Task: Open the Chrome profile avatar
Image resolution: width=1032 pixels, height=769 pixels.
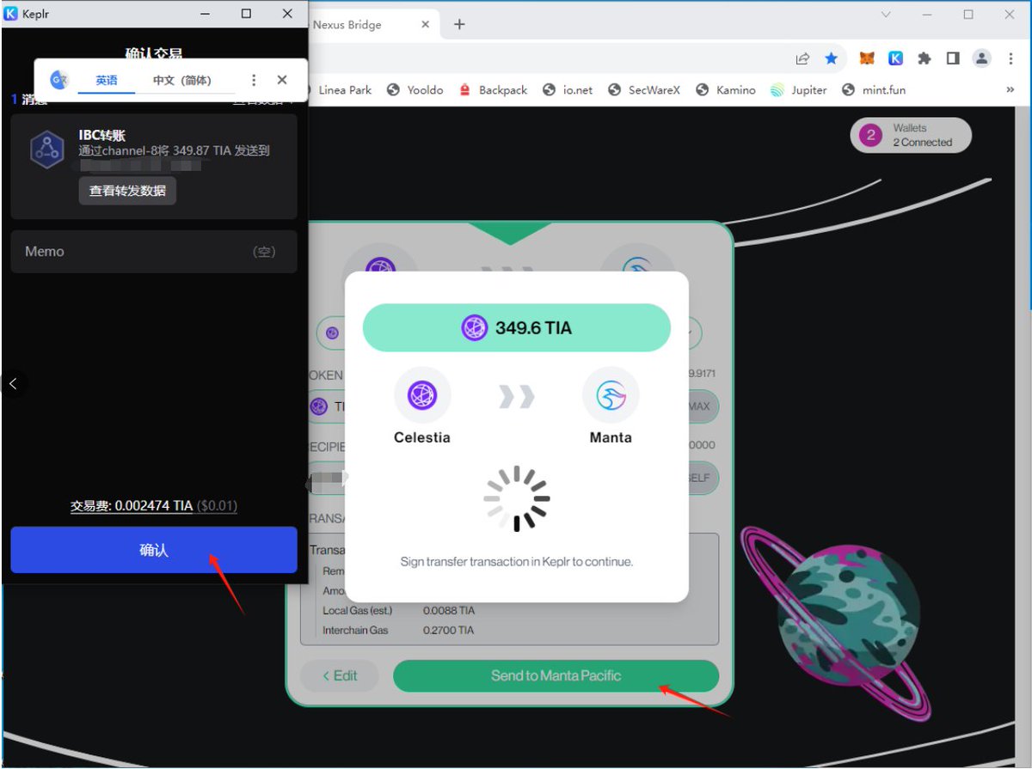Action: point(981,58)
